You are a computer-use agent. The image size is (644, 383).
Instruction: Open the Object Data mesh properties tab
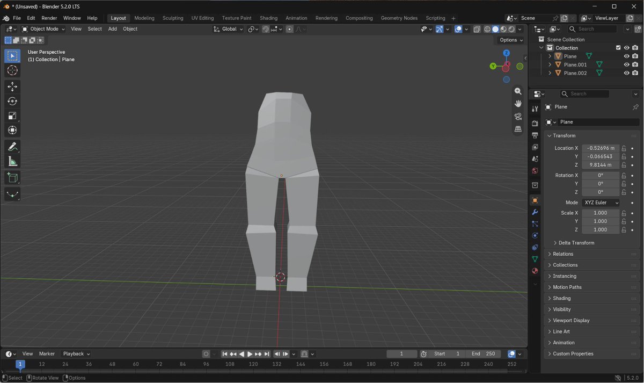[535, 259]
